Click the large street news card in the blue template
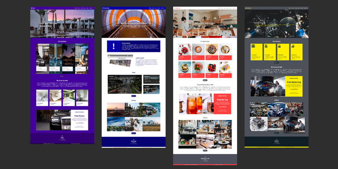The width and height of the screenshot is (338, 169). [x=125, y=84]
